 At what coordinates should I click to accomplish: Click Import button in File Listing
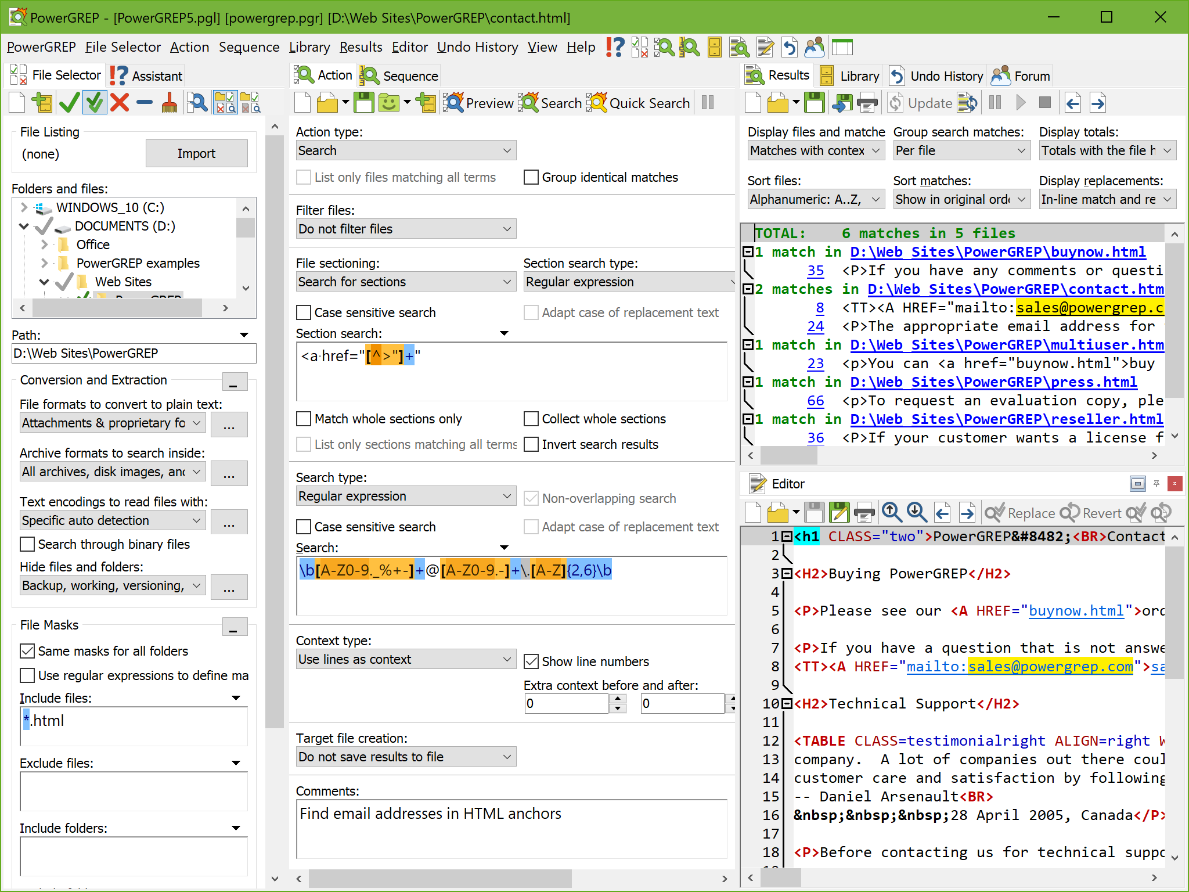[x=194, y=153]
